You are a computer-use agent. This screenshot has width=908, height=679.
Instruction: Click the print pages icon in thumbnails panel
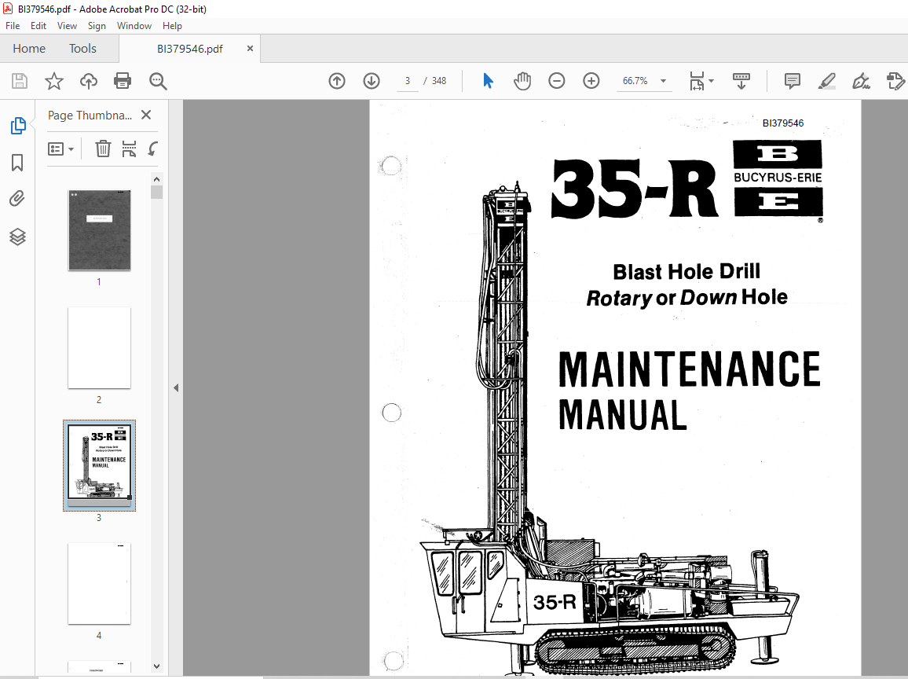tap(129, 149)
